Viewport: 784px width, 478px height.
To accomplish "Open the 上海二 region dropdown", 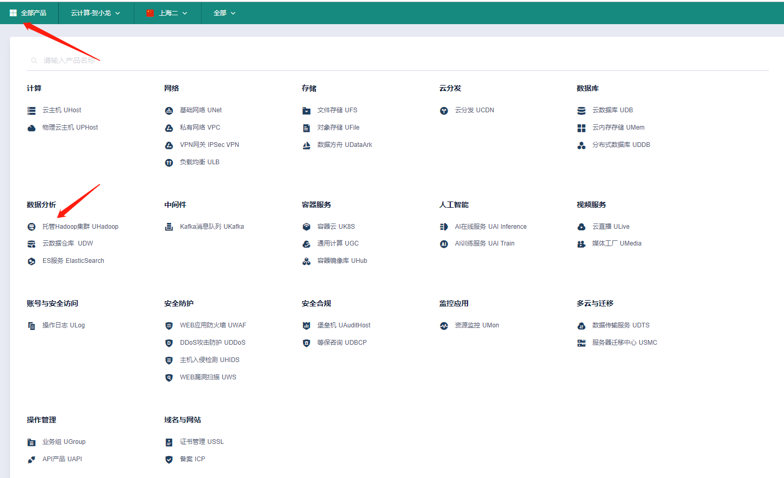I will (x=167, y=13).
